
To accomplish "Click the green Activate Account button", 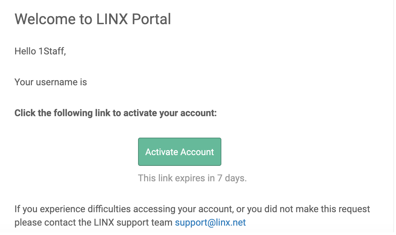I will click(180, 152).
